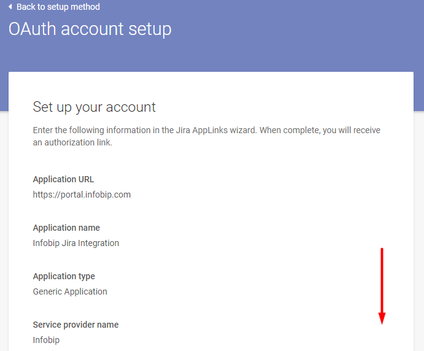Select the 'Generic Application' value
Image resolution: width=424 pixels, height=351 pixels.
[70, 291]
